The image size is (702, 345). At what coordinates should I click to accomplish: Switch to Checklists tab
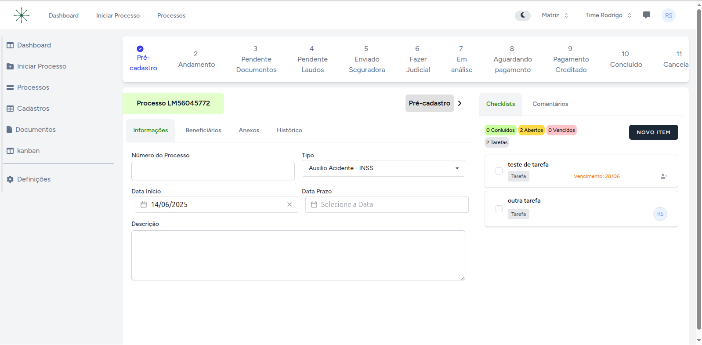pyautogui.click(x=500, y=104)
